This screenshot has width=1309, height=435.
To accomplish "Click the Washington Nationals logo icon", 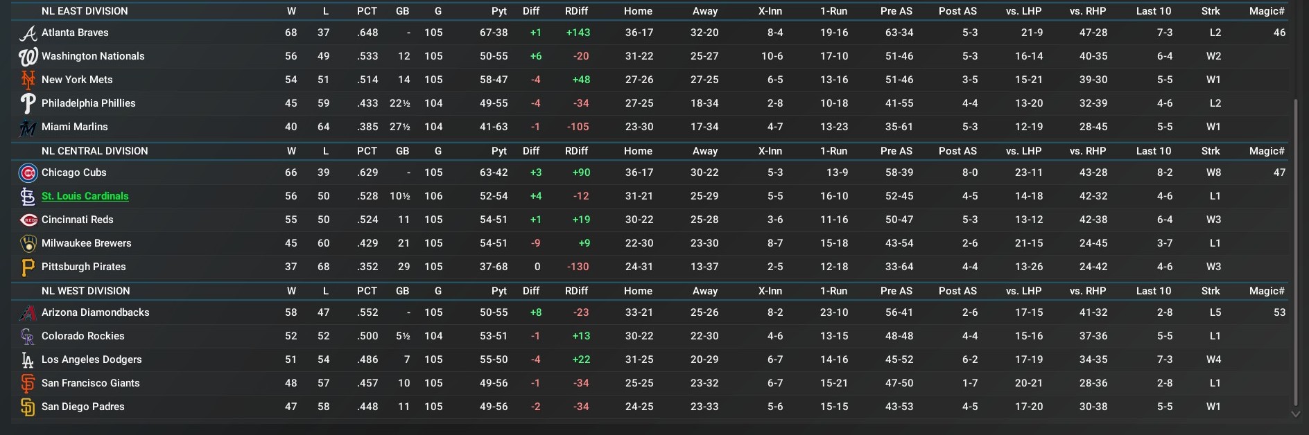I will 28,56.
